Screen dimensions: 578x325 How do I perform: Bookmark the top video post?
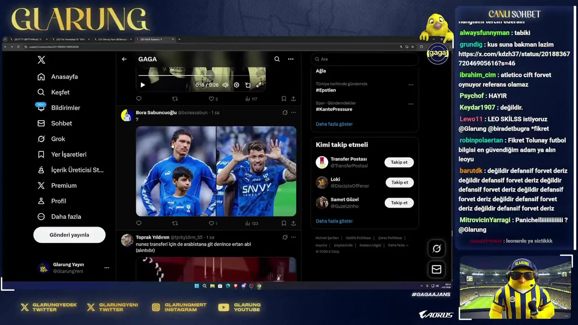[x=284, y=99]
